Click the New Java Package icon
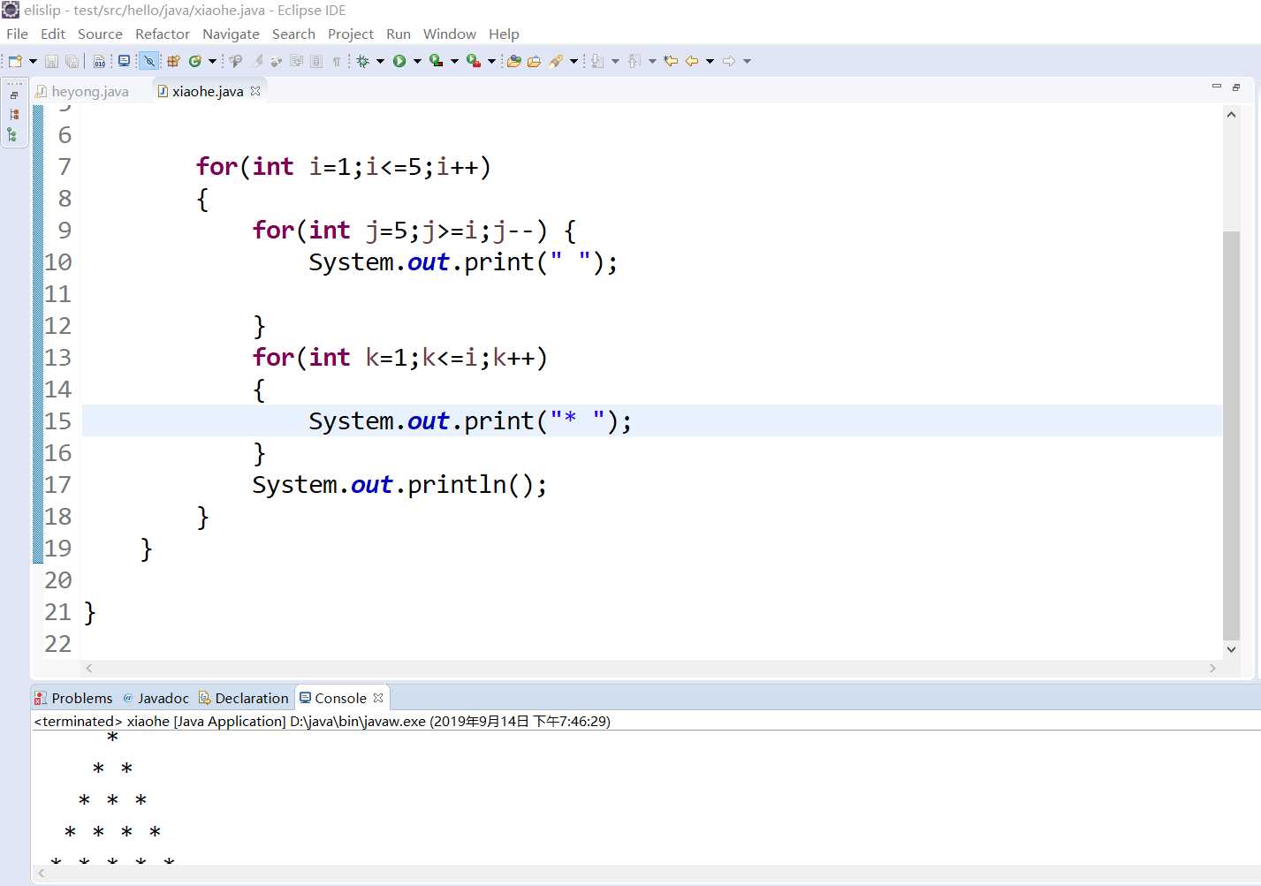 pos(173,61)
